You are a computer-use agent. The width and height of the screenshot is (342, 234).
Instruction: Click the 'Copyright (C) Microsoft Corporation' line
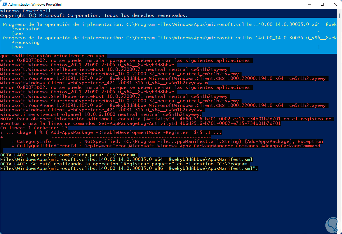coord(94,15)
